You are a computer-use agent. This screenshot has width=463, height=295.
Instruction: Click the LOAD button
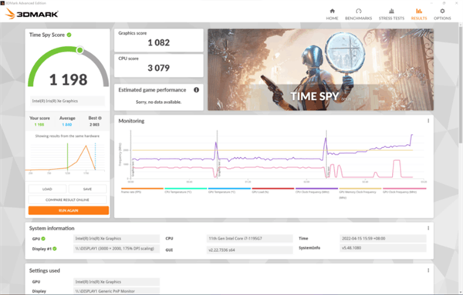click(x=47, y=189)
